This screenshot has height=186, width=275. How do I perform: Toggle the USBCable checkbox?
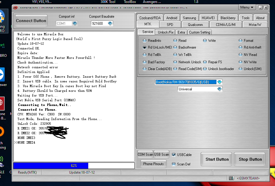(x=174, y=155)
